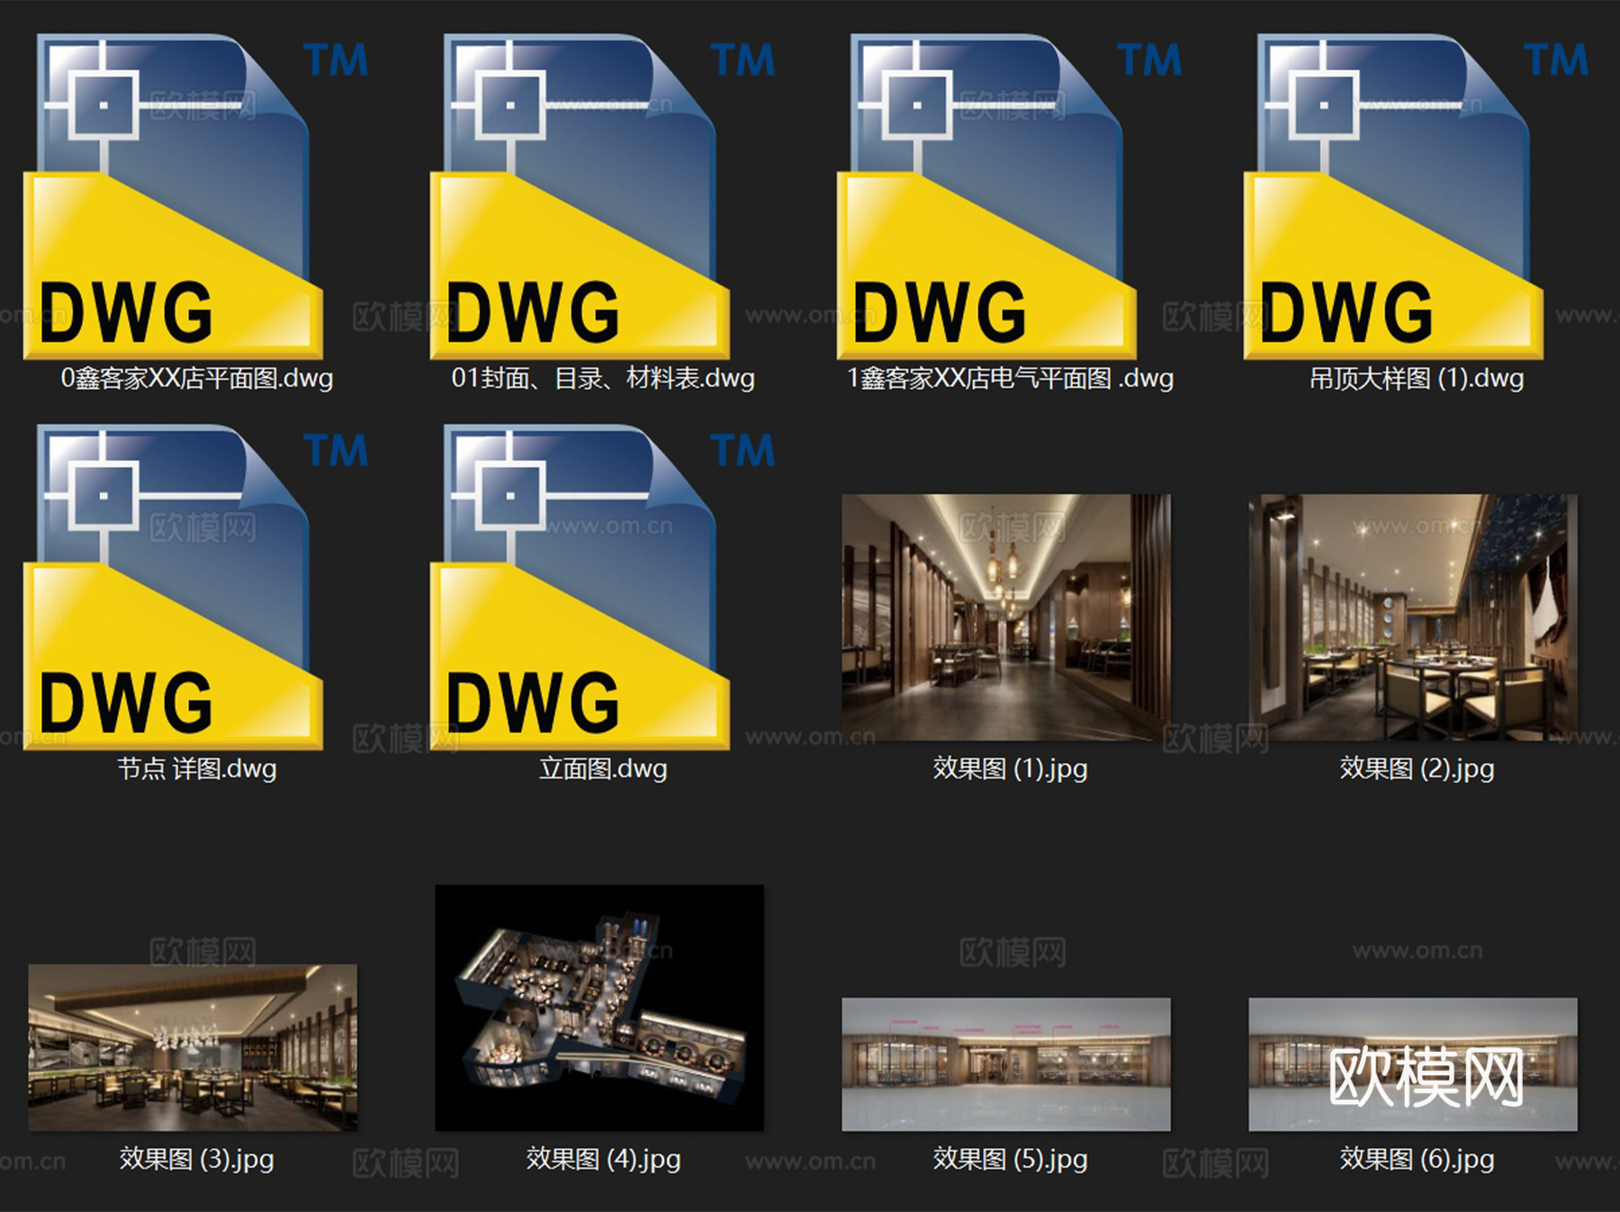Viewport: 1620px width, 1212px height.
Task: Select the 效果图 (5).jpg storefront thumbnail
Action: tap(1006, 1064)
